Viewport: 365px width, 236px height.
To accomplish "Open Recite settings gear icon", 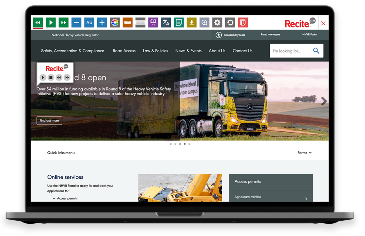I will click(x=217, y=22).
